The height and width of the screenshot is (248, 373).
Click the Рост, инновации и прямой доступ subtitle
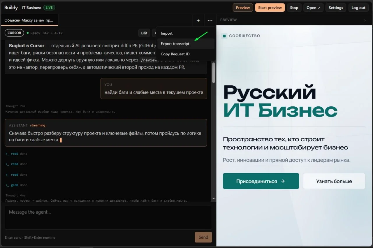click(x=286, y=160)
